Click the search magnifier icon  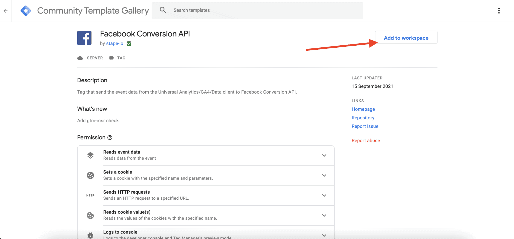(x=163, y=10)
